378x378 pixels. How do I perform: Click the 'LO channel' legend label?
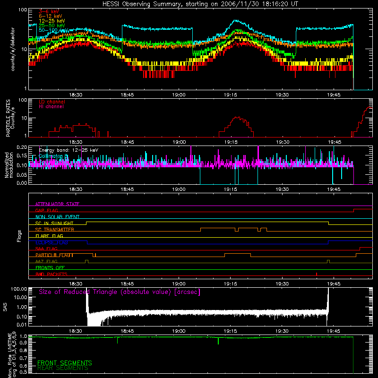click(52, 102)
